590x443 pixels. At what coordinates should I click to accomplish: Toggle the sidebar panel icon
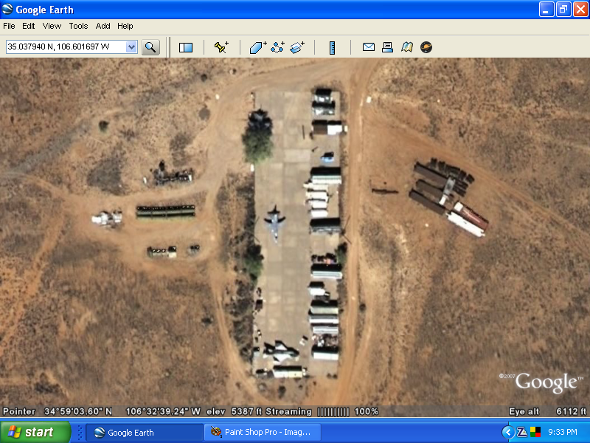tap(186, 47)
